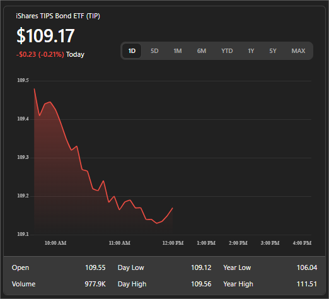The image size is (329, 299).
Task: Click the 2:00 PM time axis label
Action: click(x=238, y=243)
